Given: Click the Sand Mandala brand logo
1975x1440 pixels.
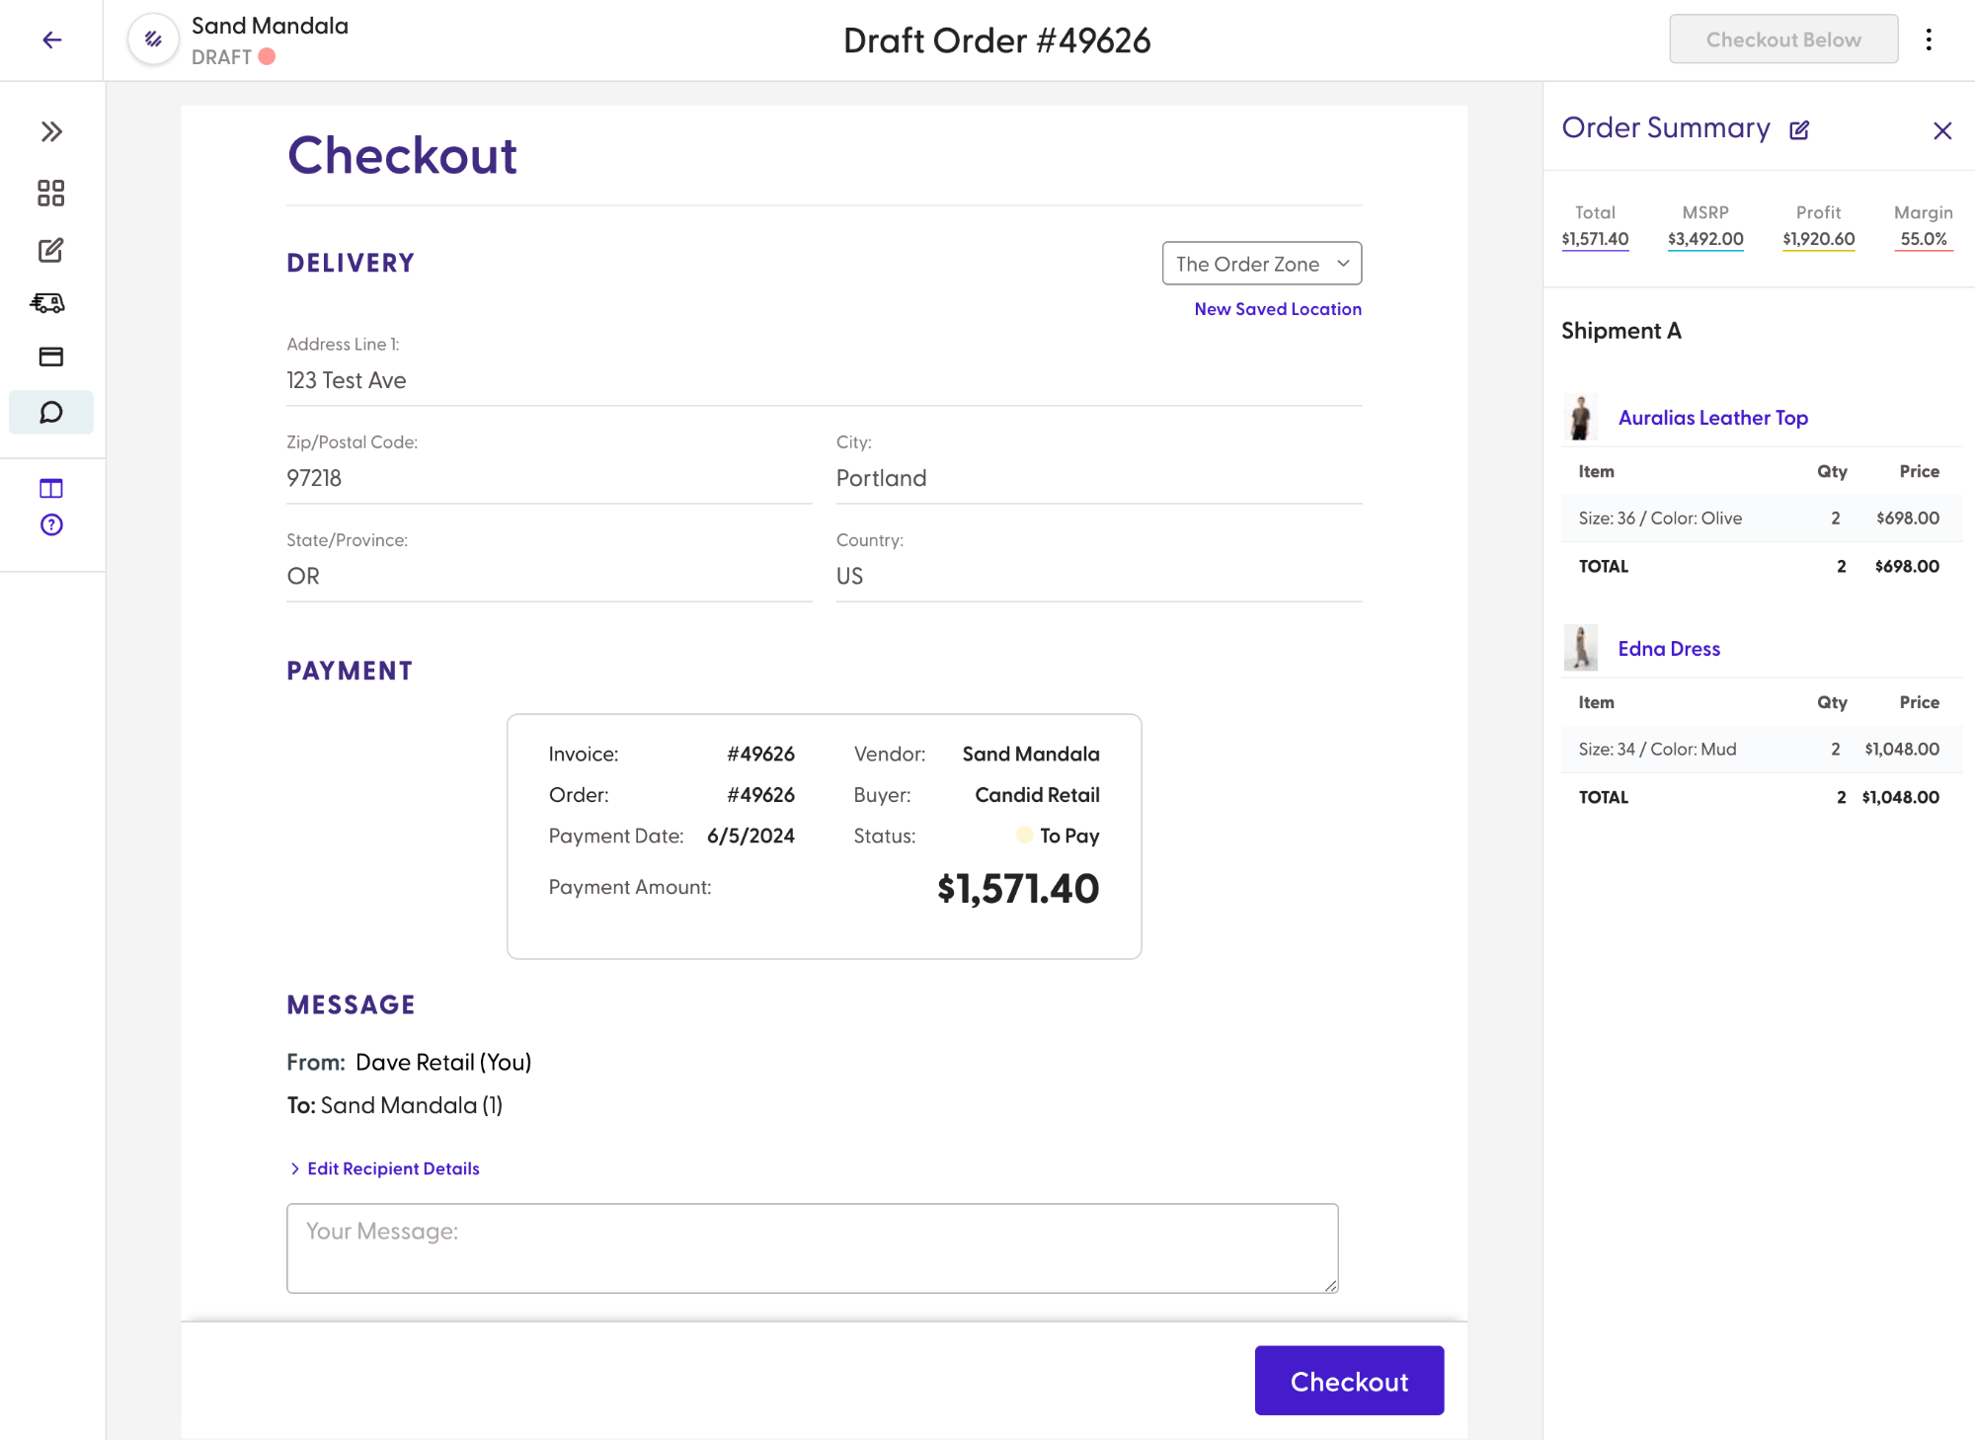Looking at the screenshot, I should [153, 40].
